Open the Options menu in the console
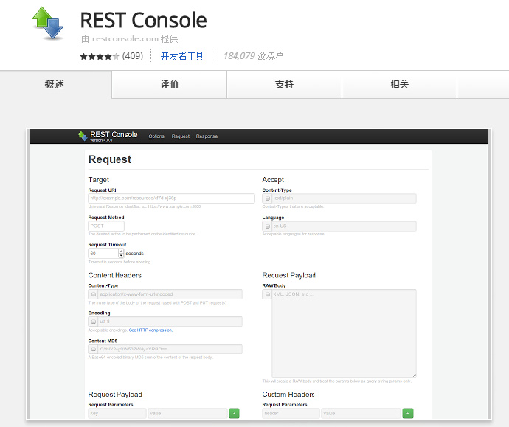The image size is (509, 427). 156,136
